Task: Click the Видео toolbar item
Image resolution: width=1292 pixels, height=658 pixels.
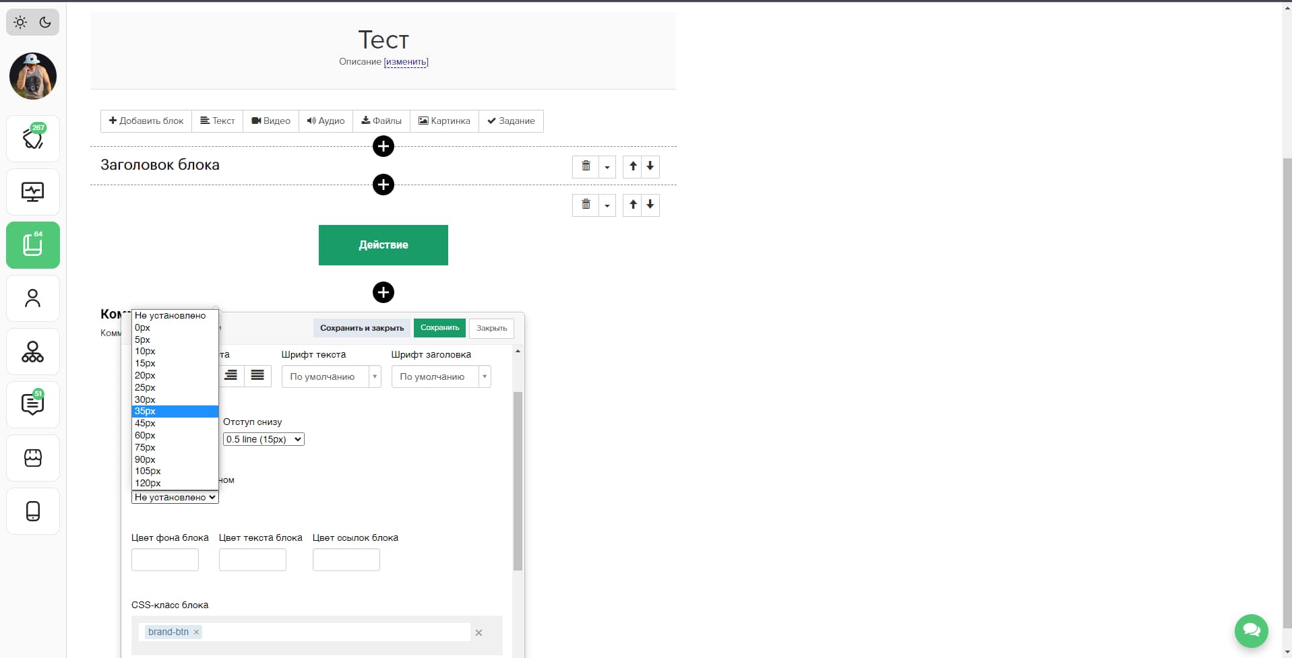Action: pos(271,121)
